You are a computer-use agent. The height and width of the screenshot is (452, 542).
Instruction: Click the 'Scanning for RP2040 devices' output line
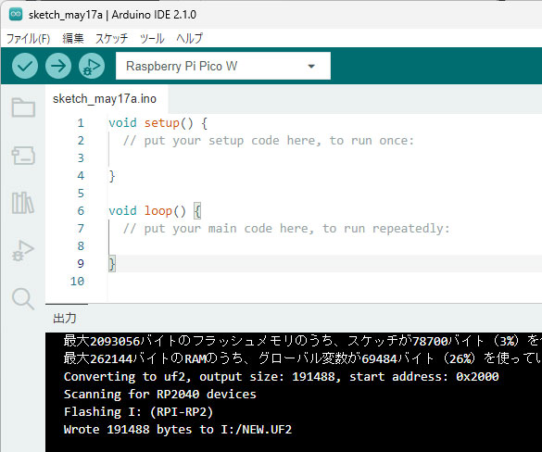point(160,395)
